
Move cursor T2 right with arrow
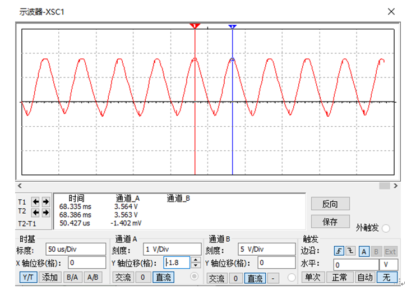coord(46,212)
